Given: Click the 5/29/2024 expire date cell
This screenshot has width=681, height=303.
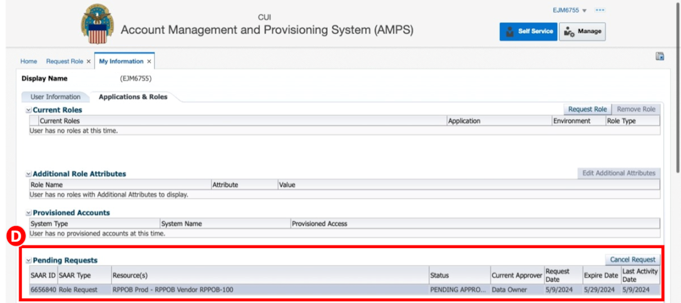Looking at the screenshot, I should coord(602,289).
